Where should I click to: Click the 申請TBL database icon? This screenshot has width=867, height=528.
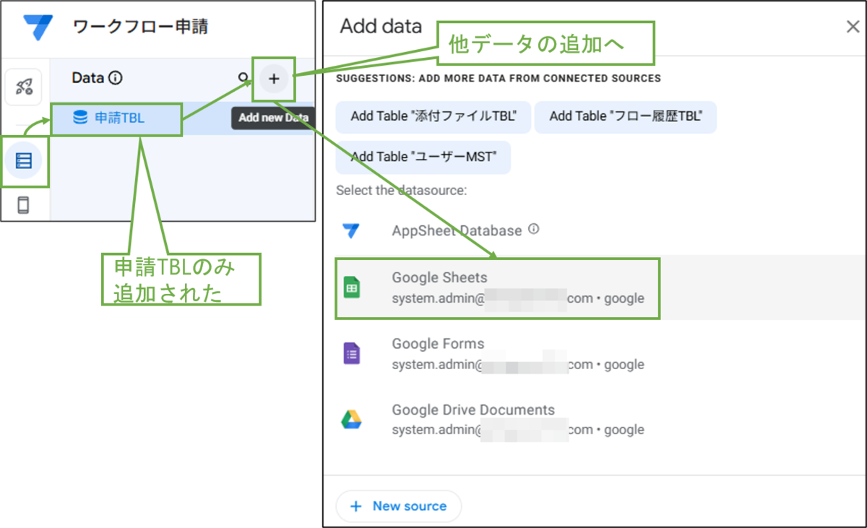click(x=81, y=118)
